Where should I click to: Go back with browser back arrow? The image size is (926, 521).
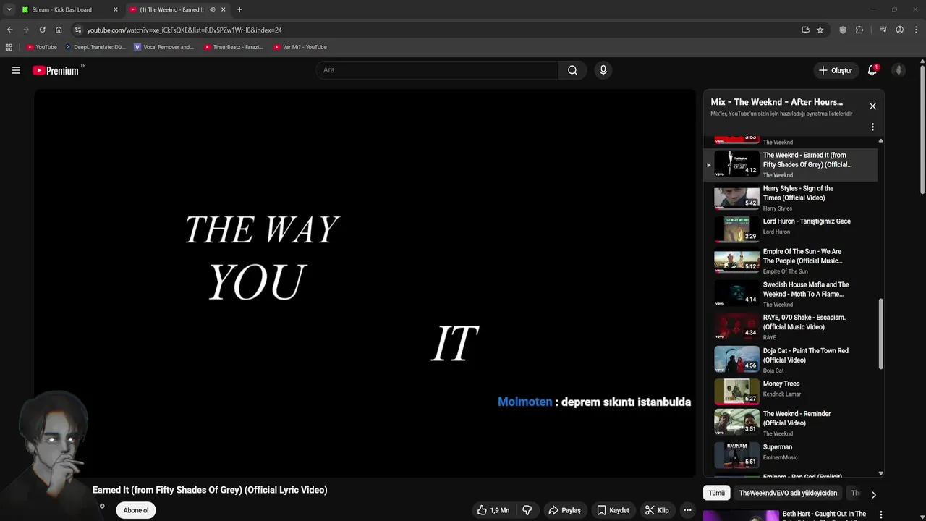pyautogui.click(x=9, y=30)
